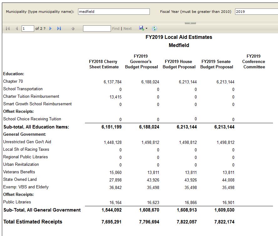Click education sub-total 6,151,199
The height and width of the screenshot is (236, 278).
pos(112,127)
